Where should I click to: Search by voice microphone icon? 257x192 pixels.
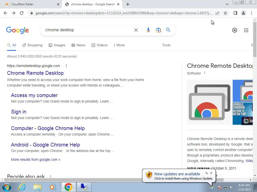[148, 30]
